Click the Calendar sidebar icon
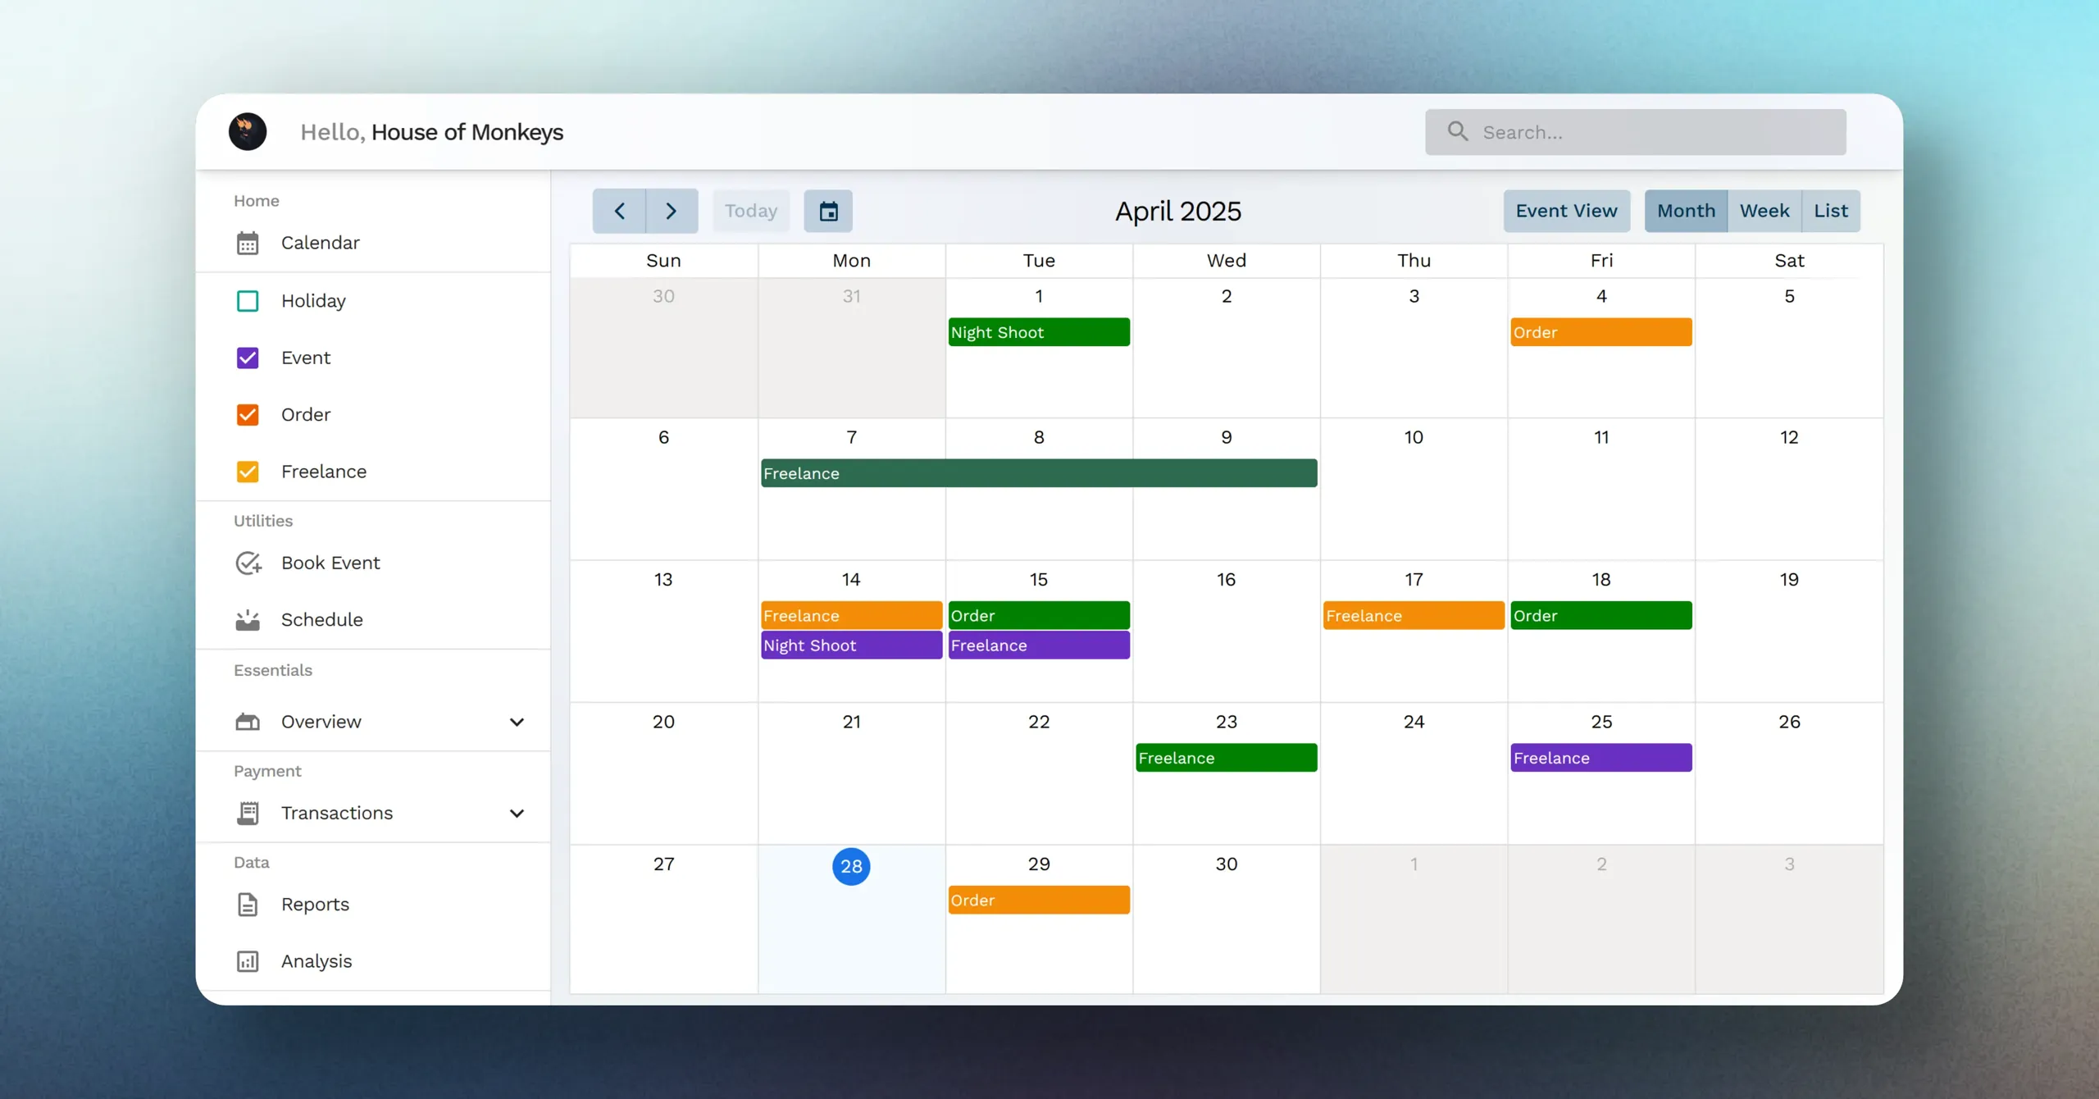Image resolution: width=2099 pixels, height=1099 pixels. click(248, 243)
